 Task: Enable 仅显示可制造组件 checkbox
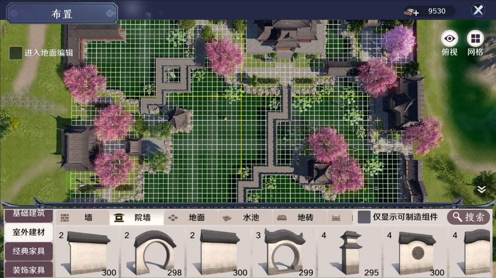pos(364,217)
